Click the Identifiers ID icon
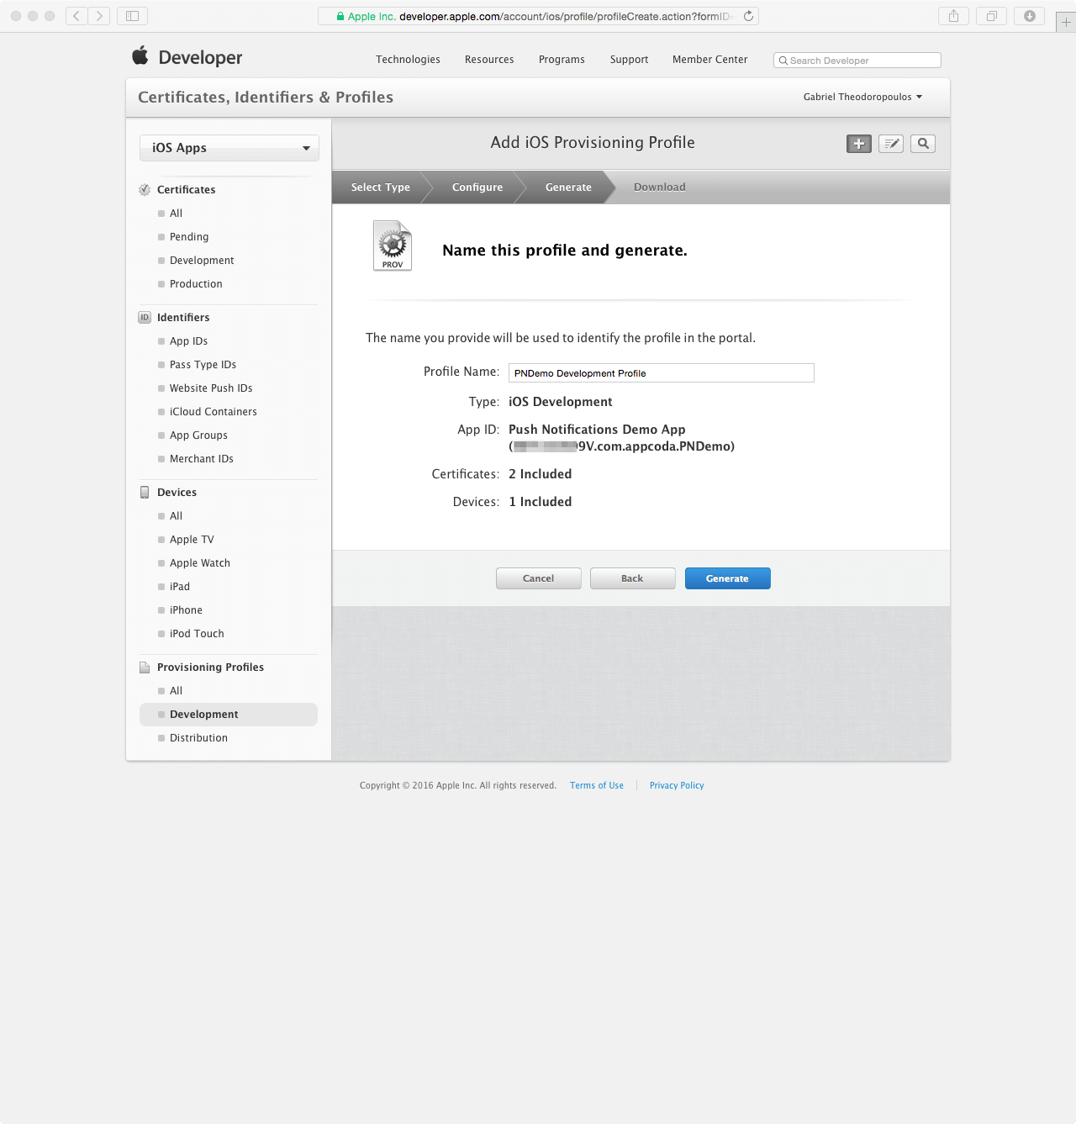The height and width of the screenshot is (1124, 1076). tap(145, 318)
